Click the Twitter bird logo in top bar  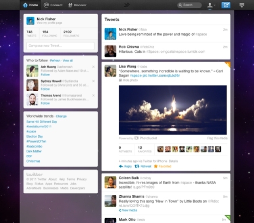pyautogui.click(x=127, y=5)
